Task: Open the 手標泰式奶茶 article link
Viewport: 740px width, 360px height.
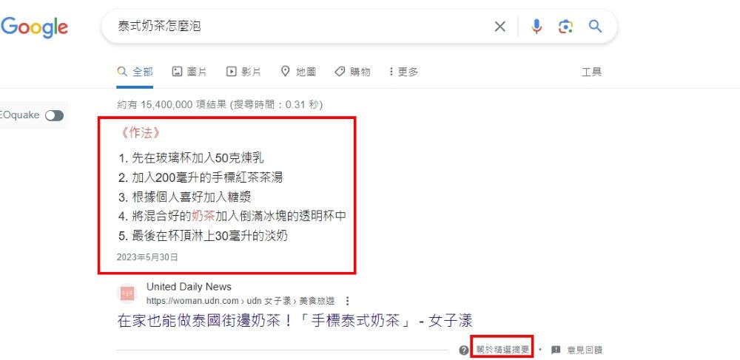Action: pyautogui.click(x=295, y=321)
